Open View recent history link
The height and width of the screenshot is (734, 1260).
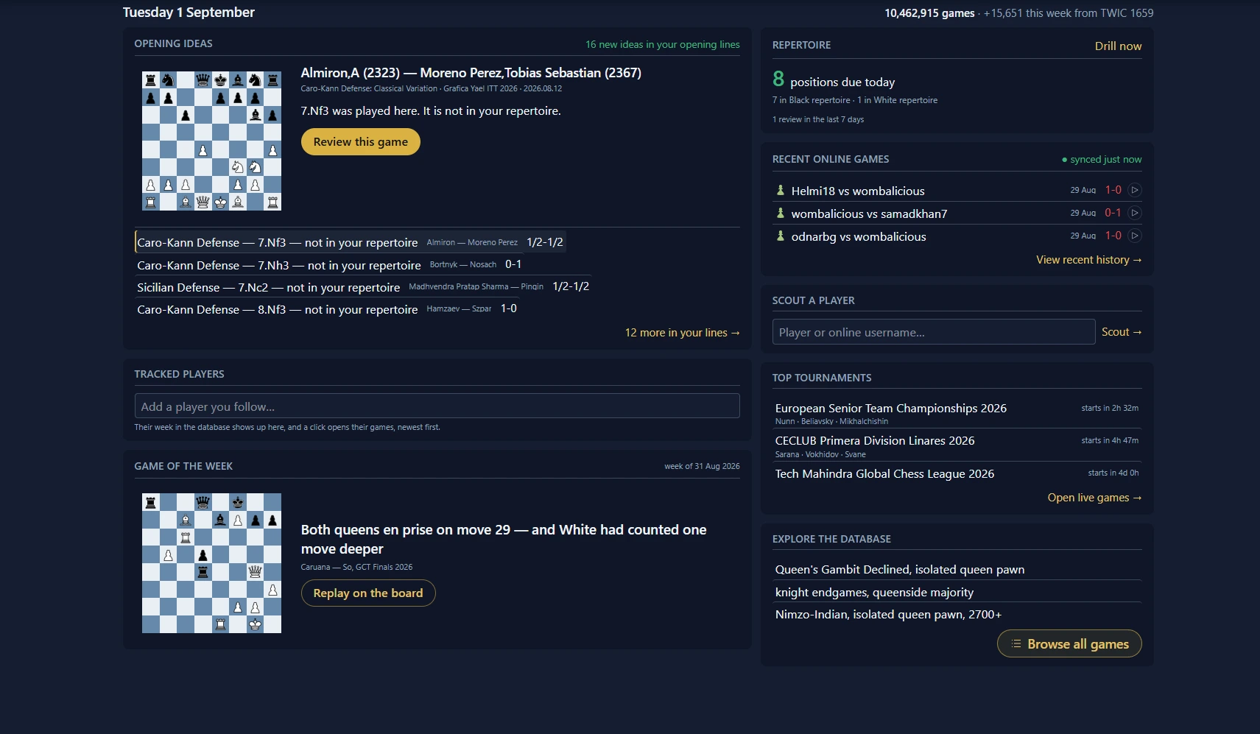click(x=1088, y=260)
